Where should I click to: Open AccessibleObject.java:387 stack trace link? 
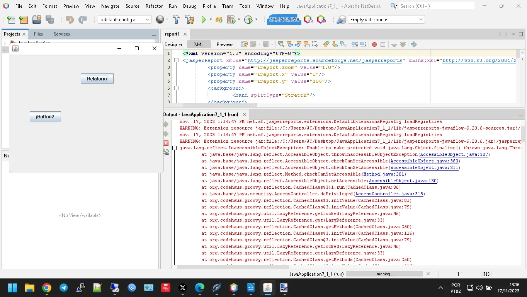tap(454, 155)
